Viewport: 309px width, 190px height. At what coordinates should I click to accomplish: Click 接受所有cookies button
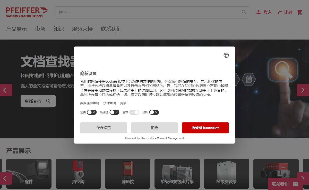click(x=205, y=128)
